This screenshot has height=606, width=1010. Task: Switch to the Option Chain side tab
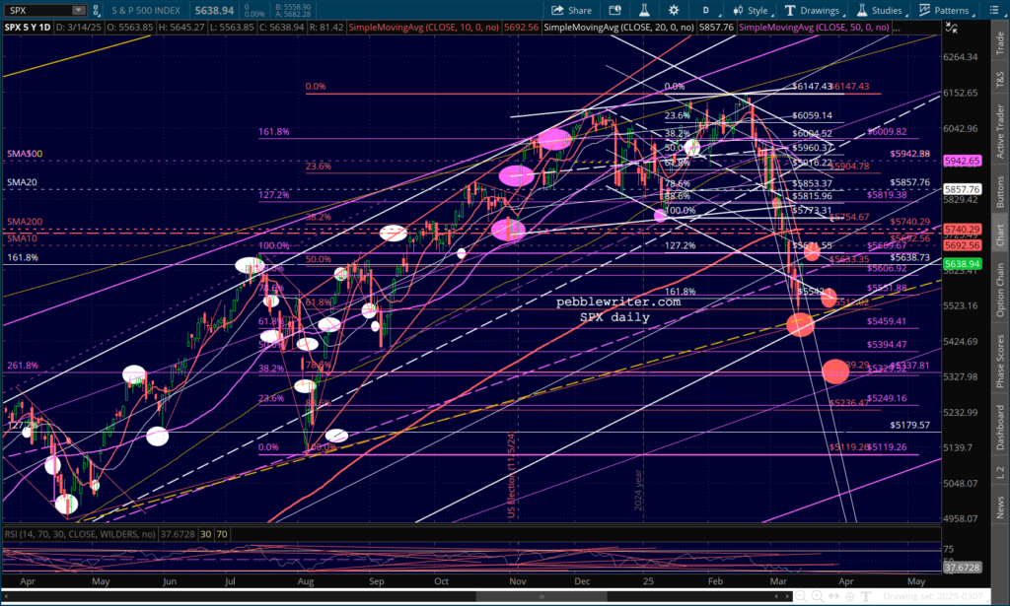pyautogui.click(x=1000, y=288)
